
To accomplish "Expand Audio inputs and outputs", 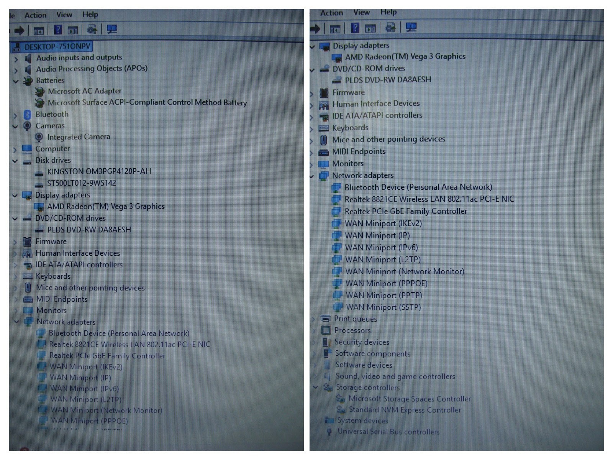I will pos(16,59).
